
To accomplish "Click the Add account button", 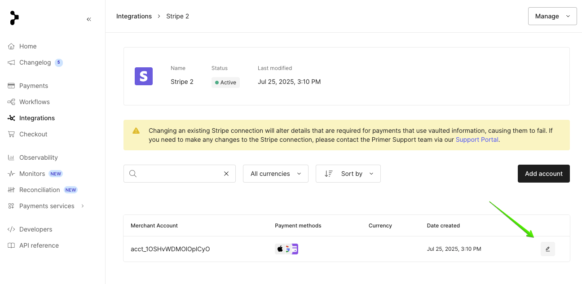I will pyautogui.click(x=544, y=174).
